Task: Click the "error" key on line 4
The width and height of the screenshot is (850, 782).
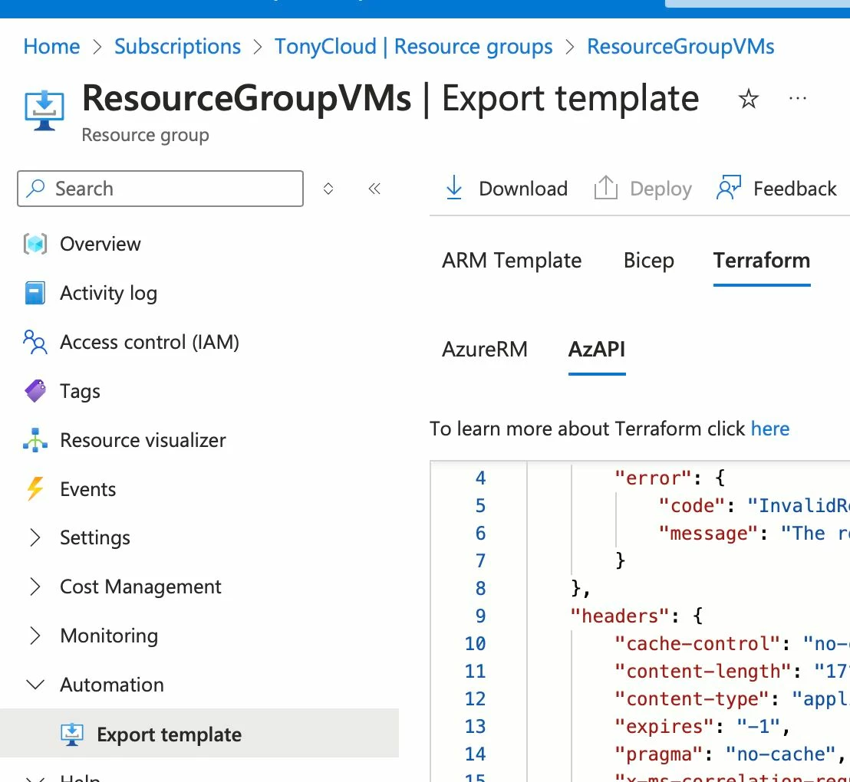Action: pos(653,478)
